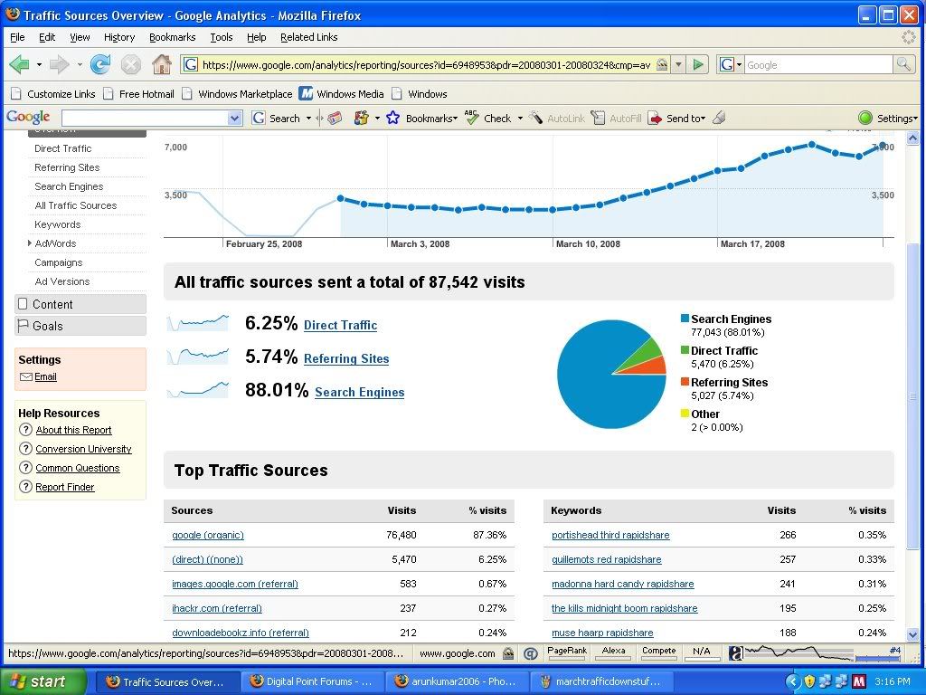Screen dimensions: 926x695
Task: Click the PageRank indicator in the status bar
Action: click(567, 651)
